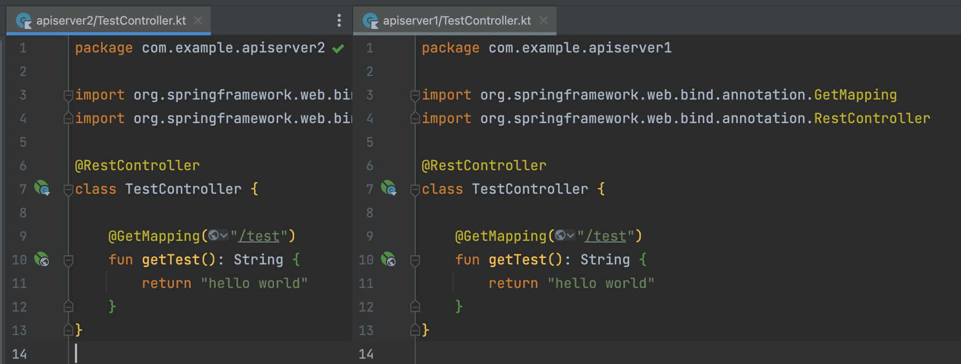Open the URL globe dropdown in apiserver1 GetMapping
961x364 pixels.
pos(565,236)
